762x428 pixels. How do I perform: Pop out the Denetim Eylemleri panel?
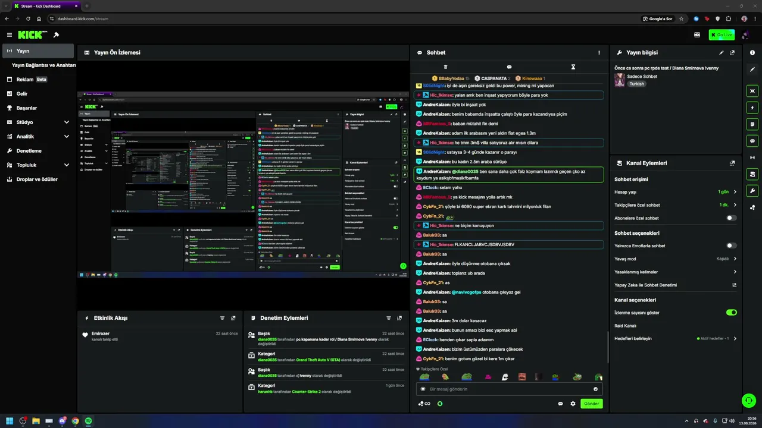[x=399, y=318]
